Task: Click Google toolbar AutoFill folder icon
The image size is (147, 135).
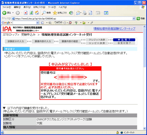Action: click(x=84, y=23)
